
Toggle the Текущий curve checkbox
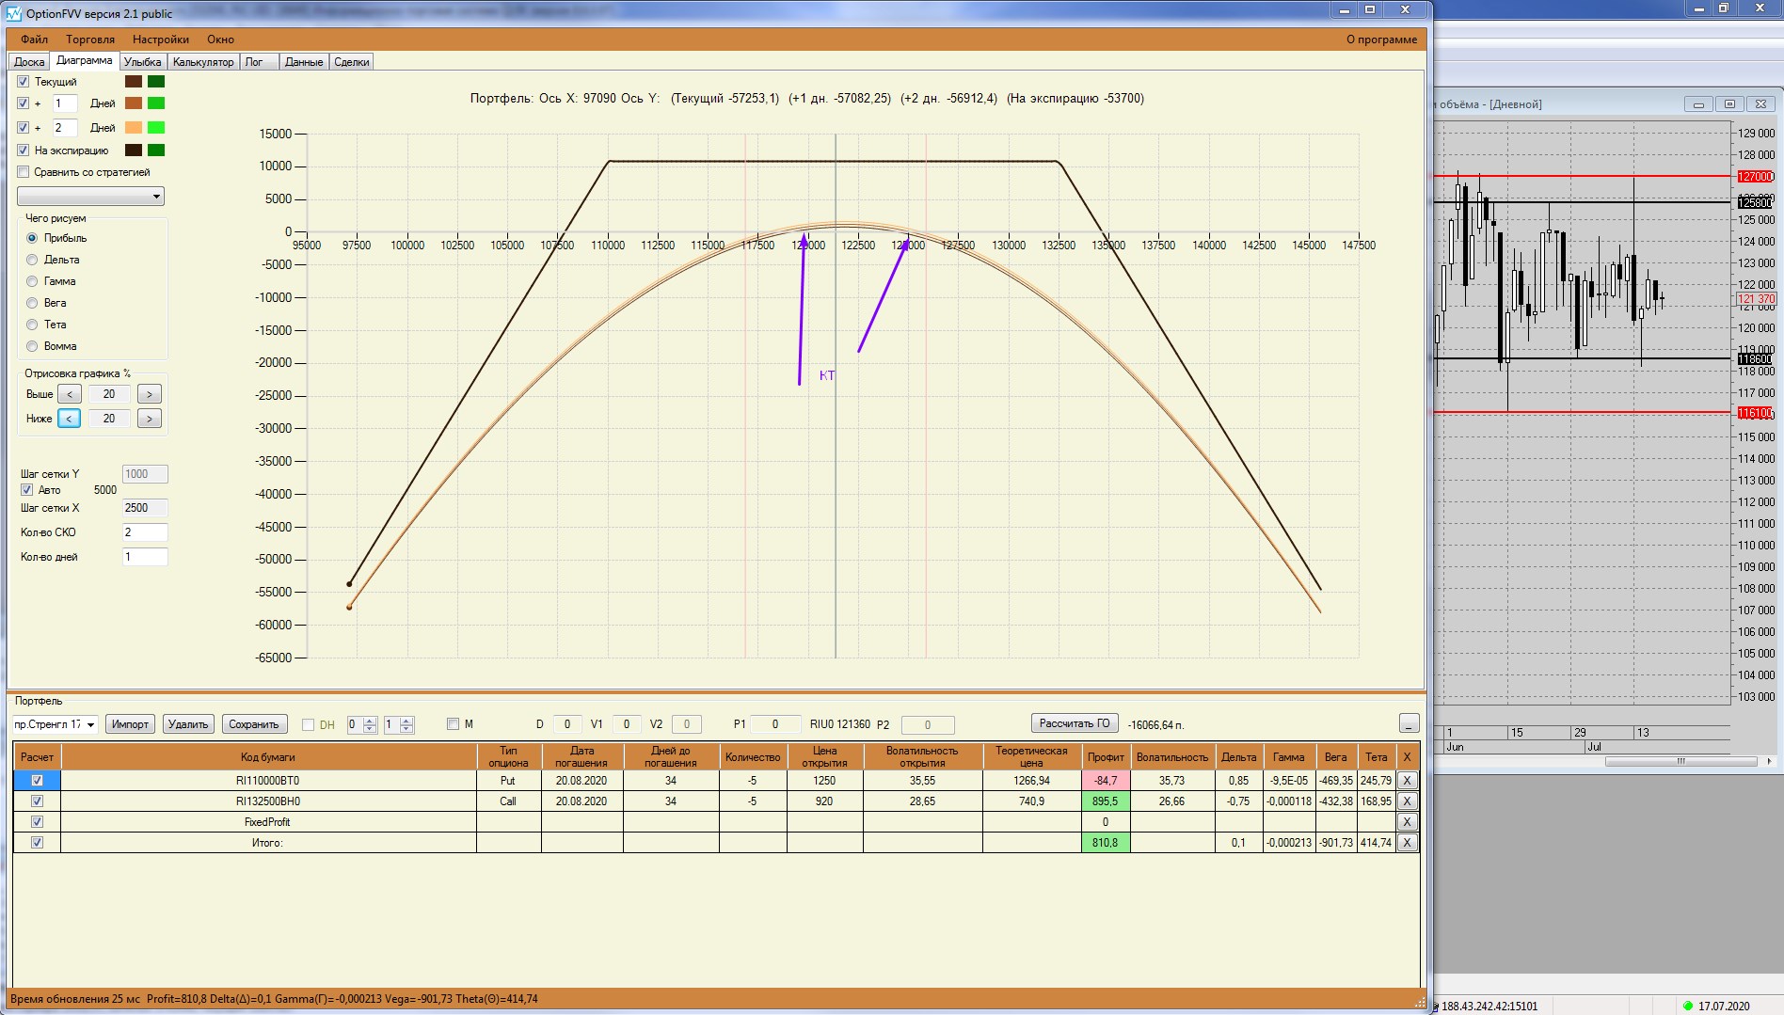(x=24, y=82)
